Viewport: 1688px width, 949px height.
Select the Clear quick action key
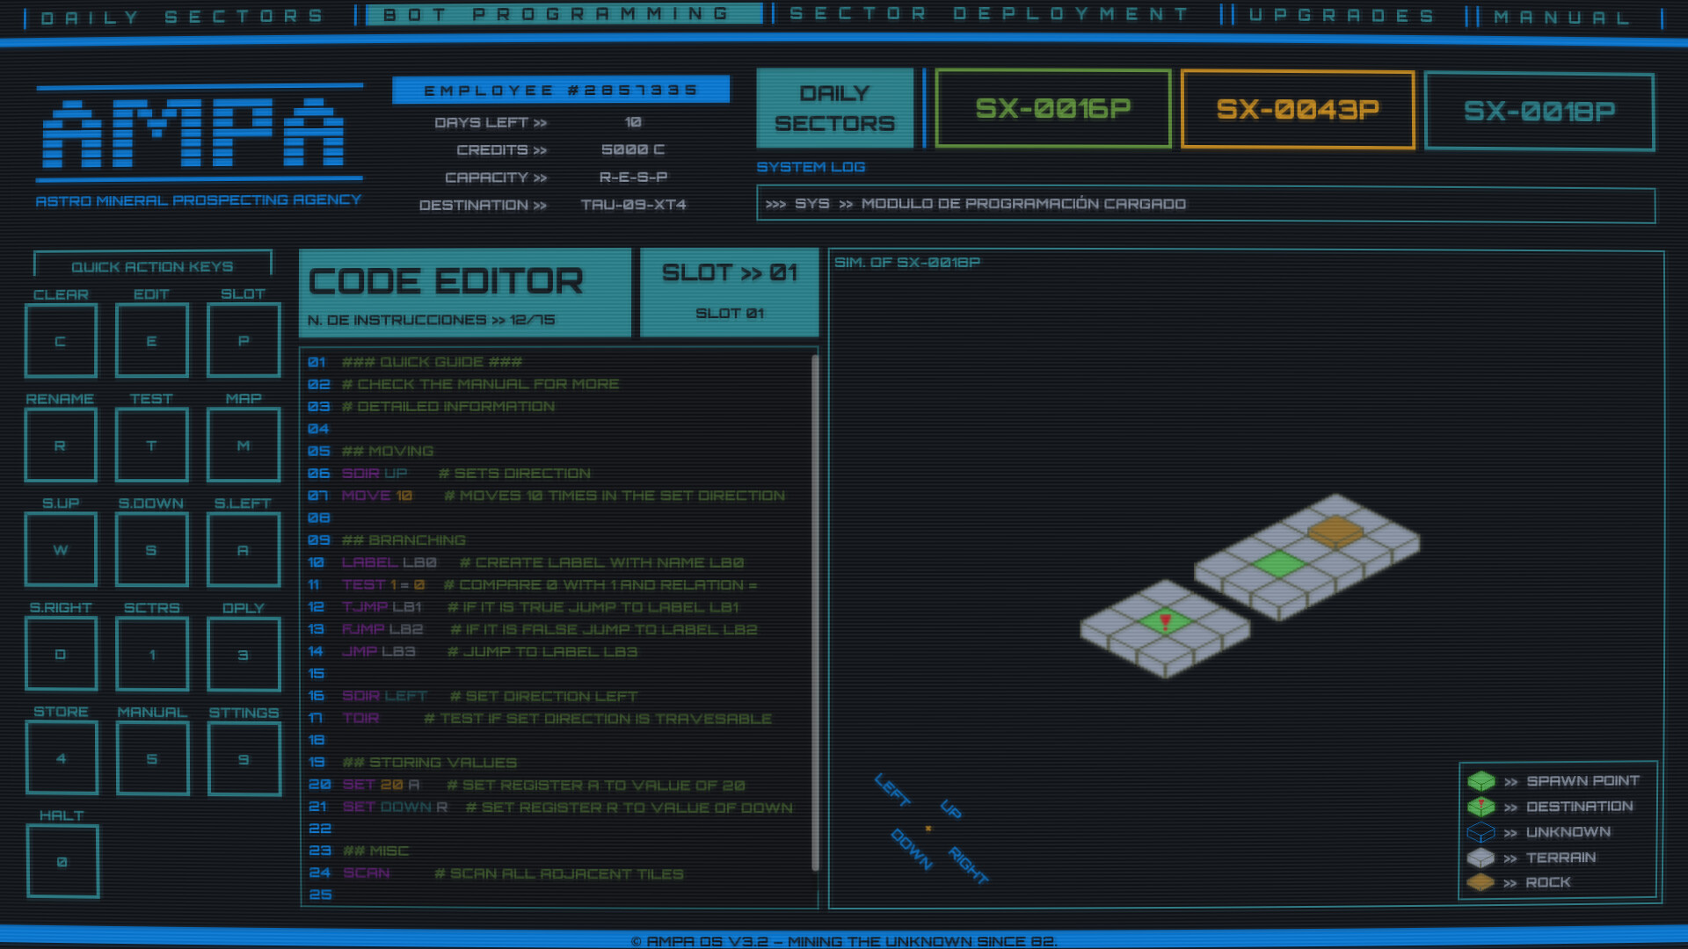61,340
